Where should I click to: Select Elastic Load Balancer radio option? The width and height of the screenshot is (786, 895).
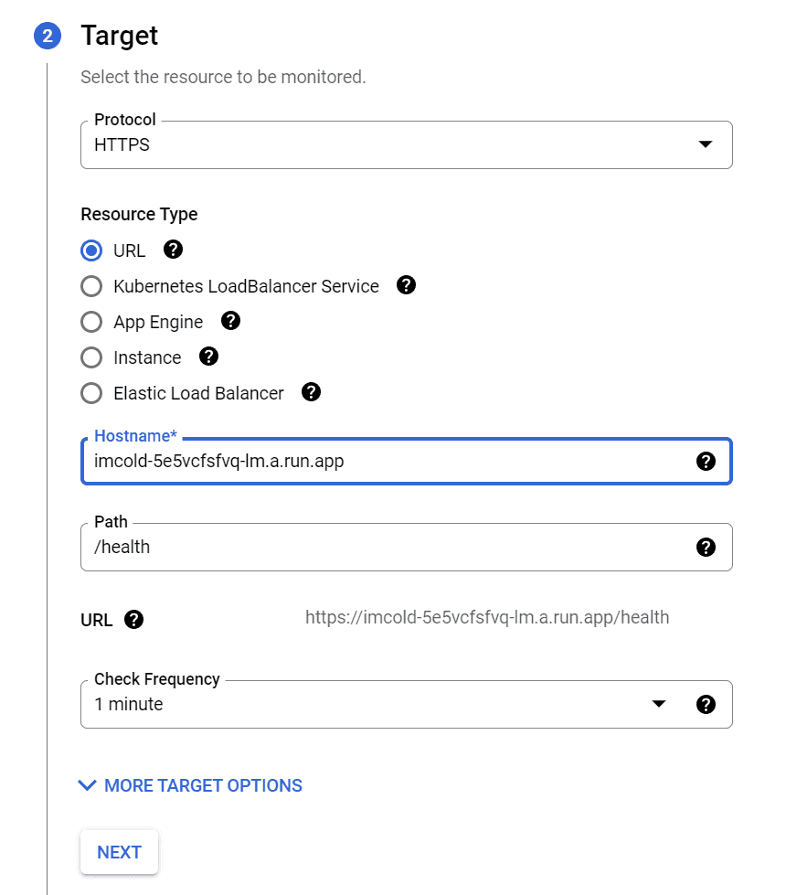point(91,393)
